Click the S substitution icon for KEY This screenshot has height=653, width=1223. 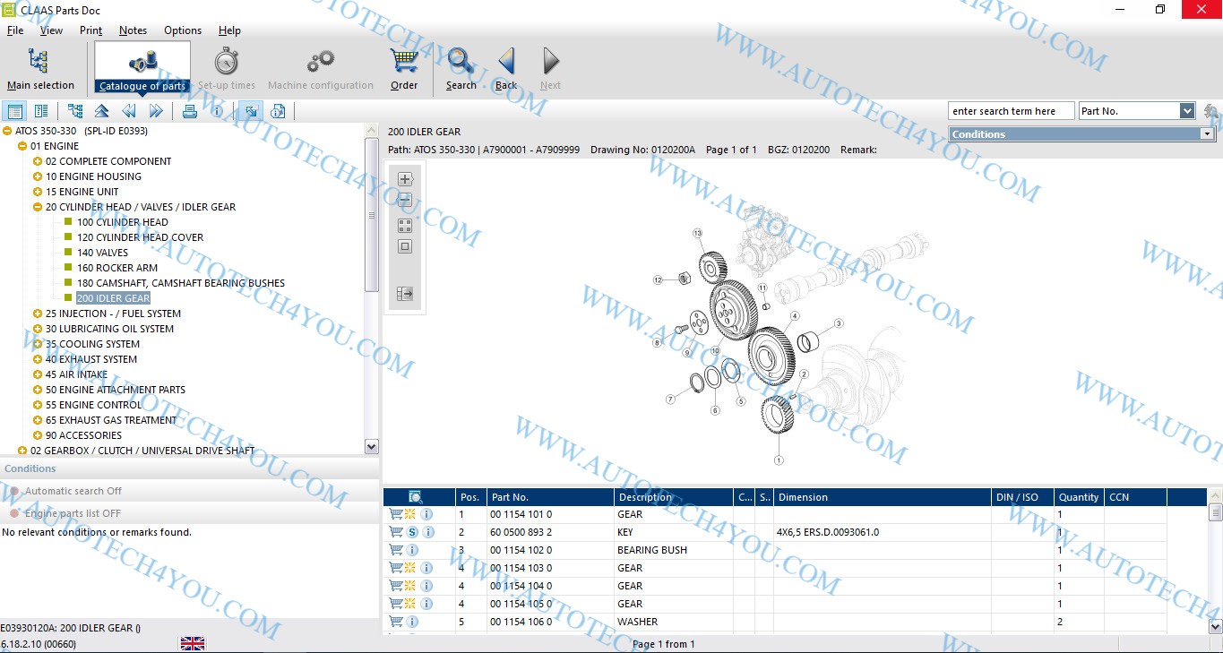(410, 532)
